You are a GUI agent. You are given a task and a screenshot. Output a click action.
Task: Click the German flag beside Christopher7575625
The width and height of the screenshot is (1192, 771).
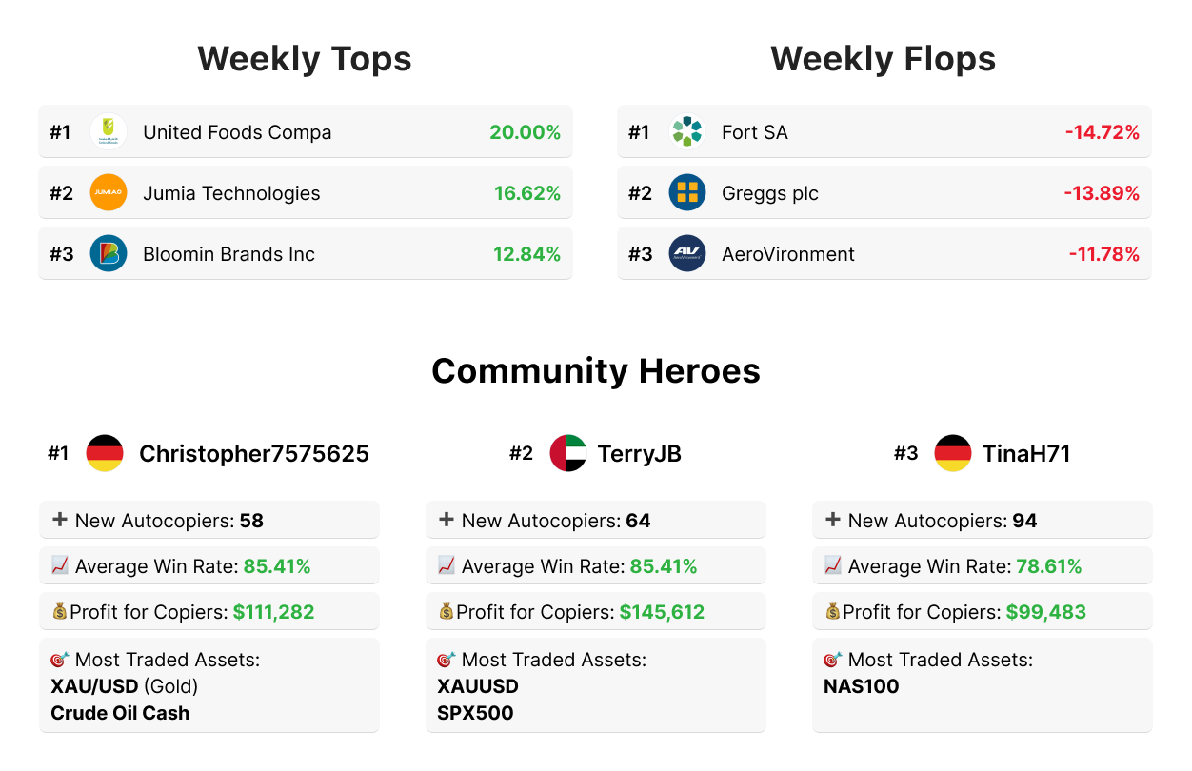coord(105,453)
